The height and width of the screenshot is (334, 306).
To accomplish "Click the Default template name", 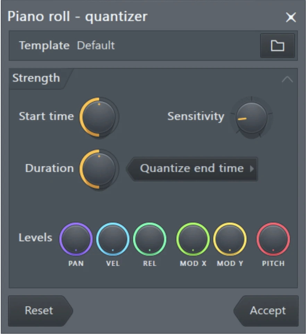I will click(x=96, y=46).
